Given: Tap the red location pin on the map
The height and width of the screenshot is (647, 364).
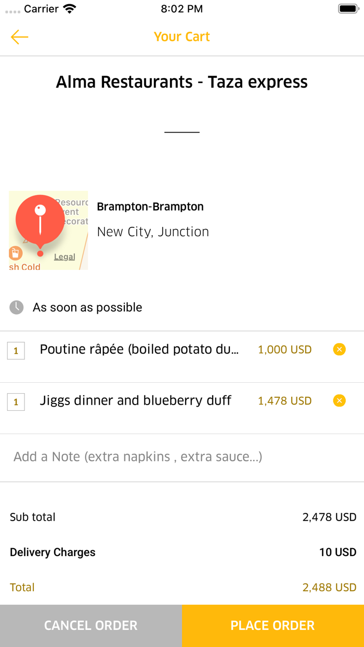Looking at the screenshot, I should click(40, 219).
